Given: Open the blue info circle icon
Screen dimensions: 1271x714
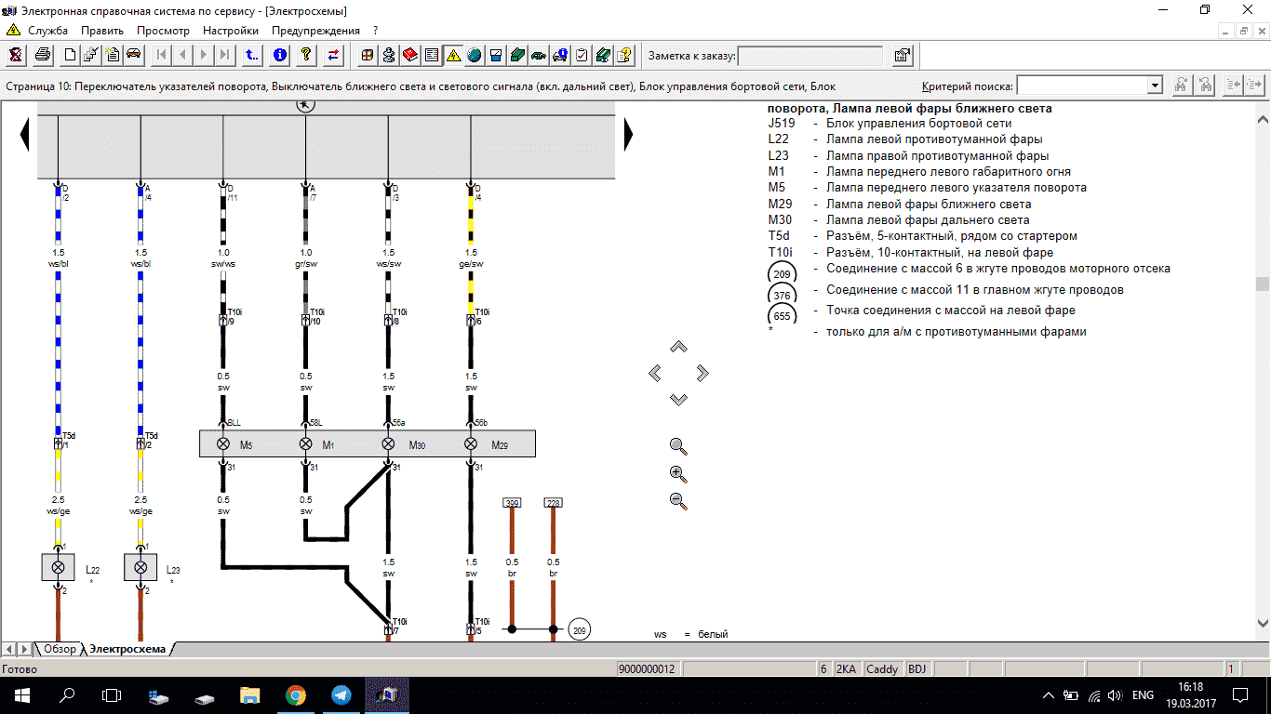Looking at the screenshot, I should pyautogui.click(x=279, y=55).
